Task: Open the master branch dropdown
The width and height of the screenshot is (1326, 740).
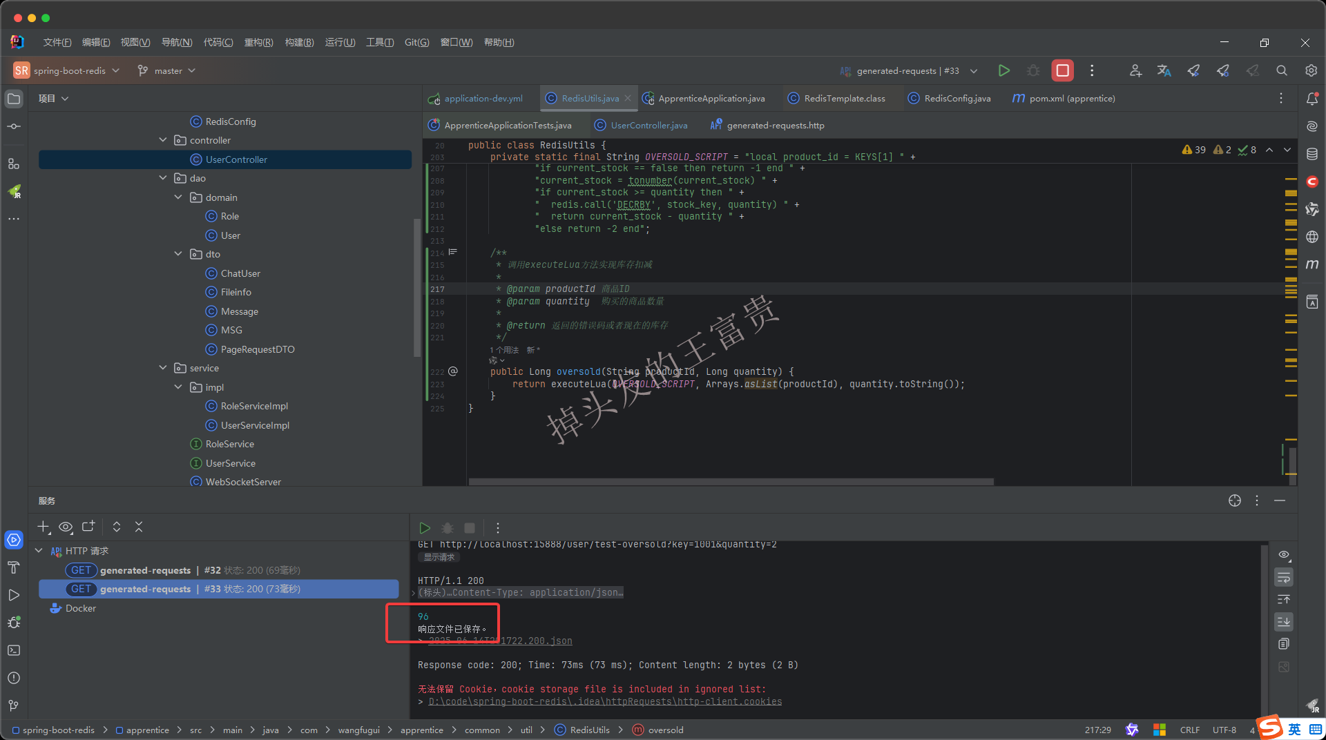Action: [166, 70]
